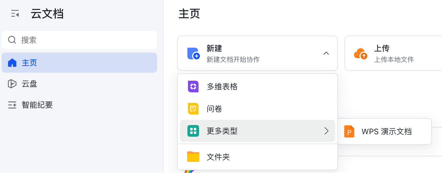442x173 pixels.
Task: Click the orange WPS presentation icon
Action: click(x=349, y=131)
